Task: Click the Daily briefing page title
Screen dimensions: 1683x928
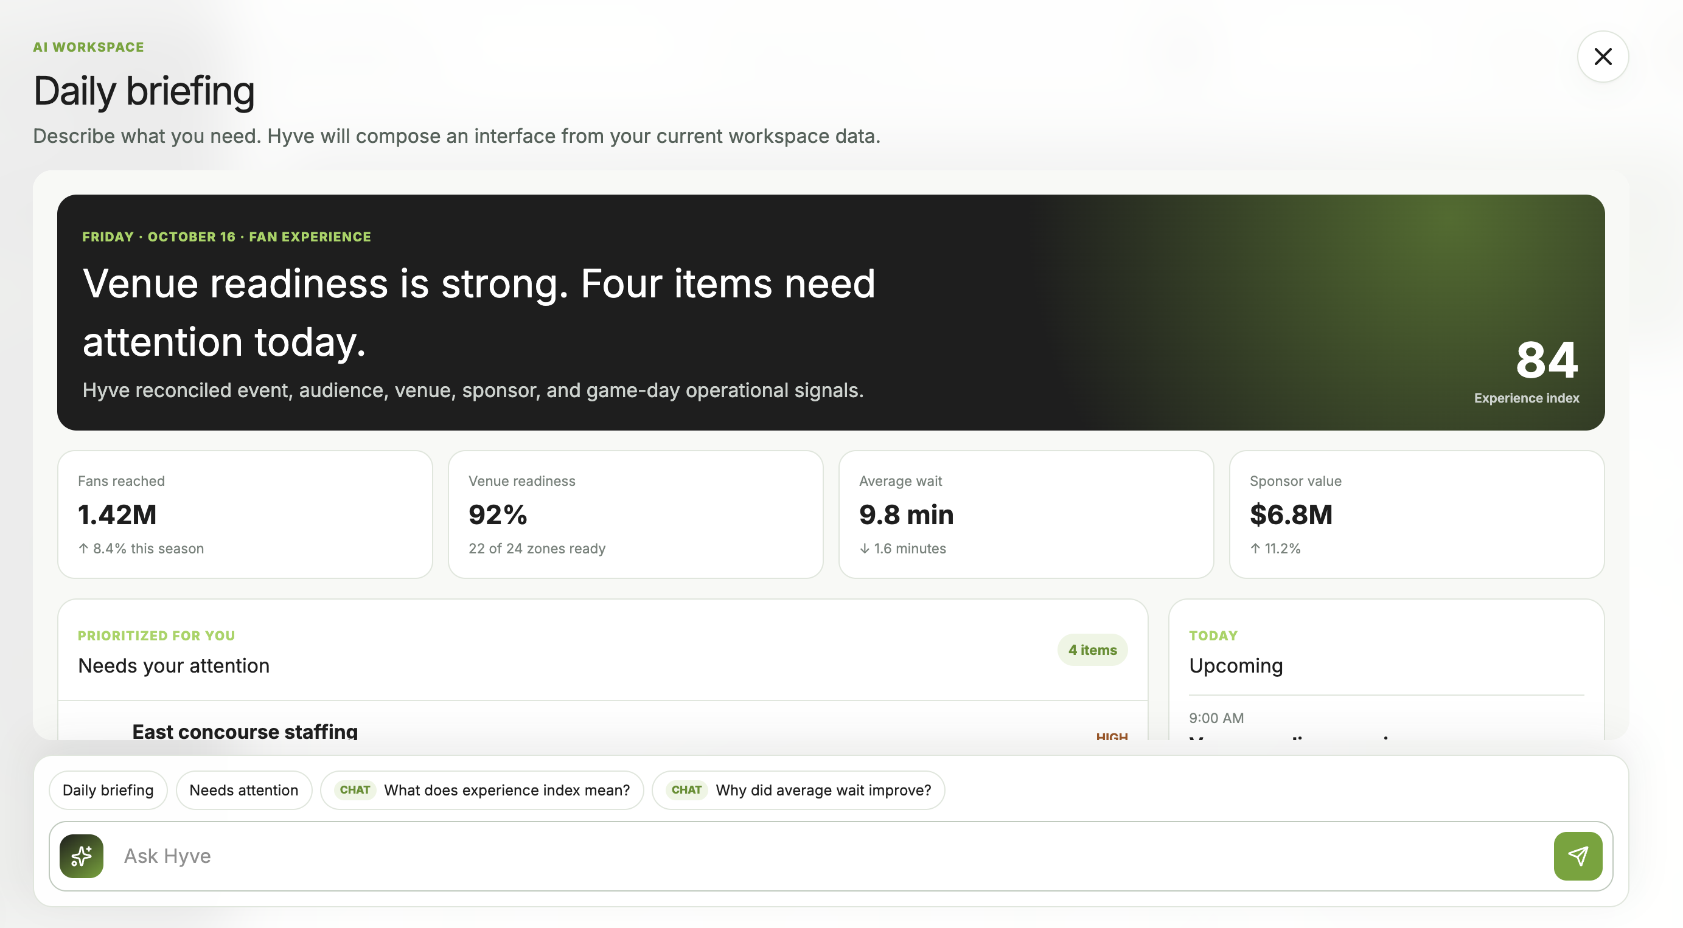Action: point(144,91)
